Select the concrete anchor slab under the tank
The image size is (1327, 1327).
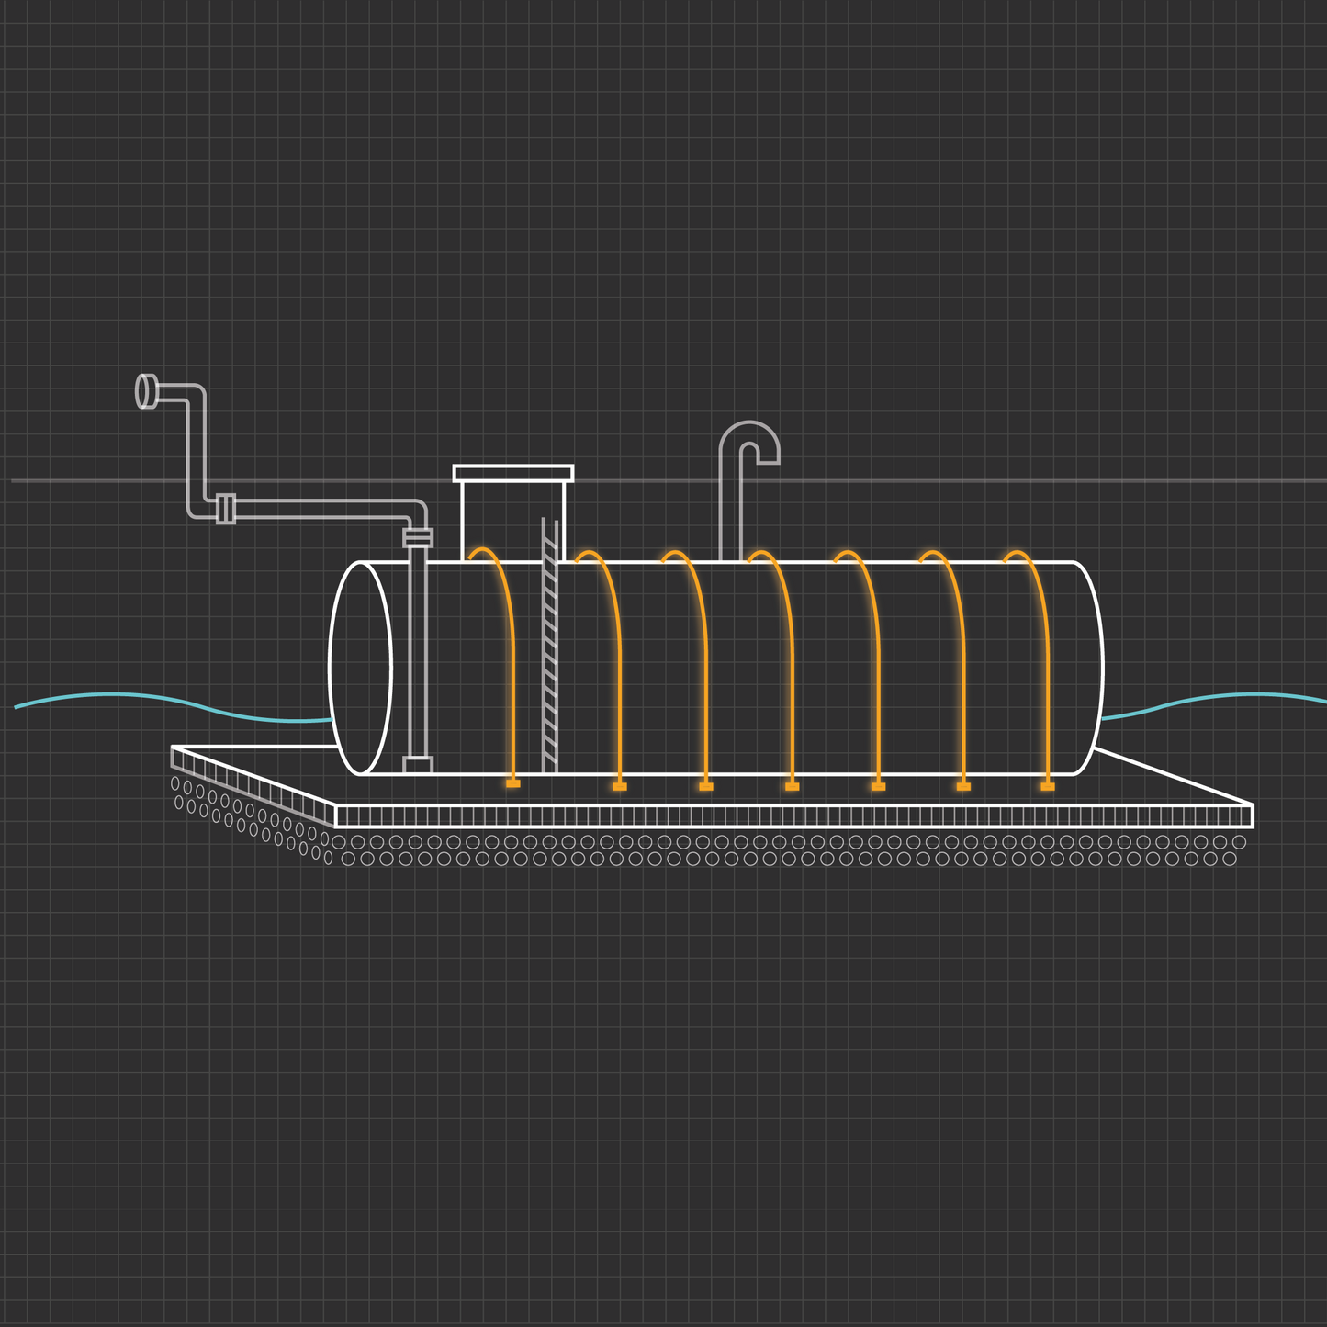712,787
